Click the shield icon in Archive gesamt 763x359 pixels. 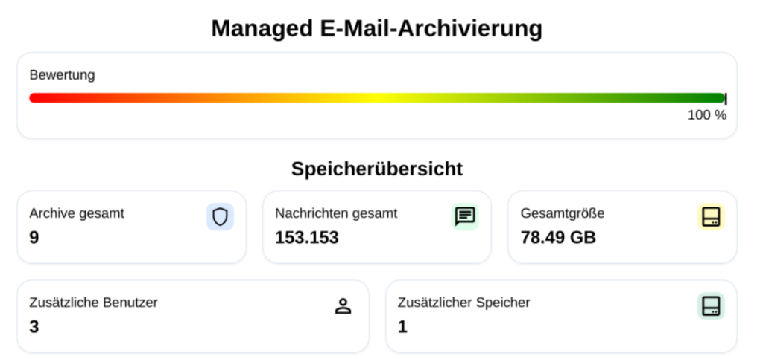click(x=220, y=216)
